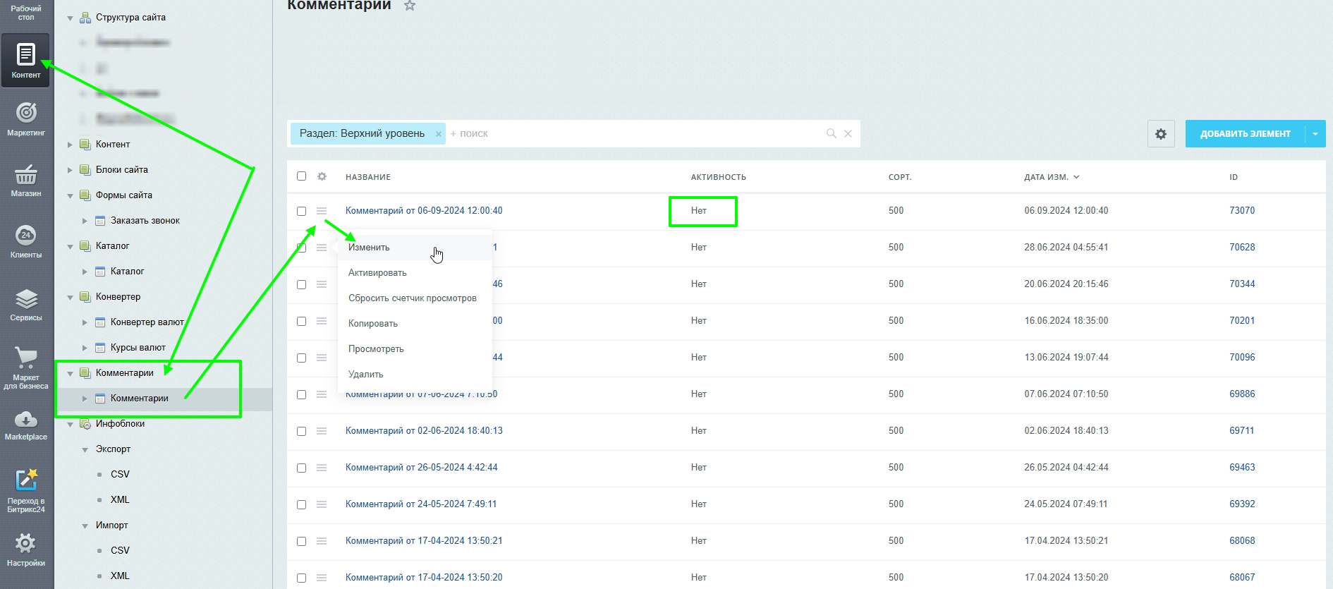
Task: Open list settings gear beside Добавить элемент
Action: [1161, 134]
